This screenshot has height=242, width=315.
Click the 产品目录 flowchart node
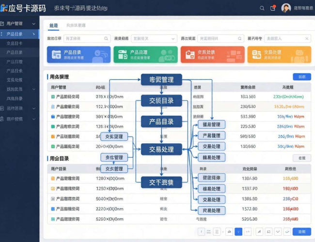(161, 121)
